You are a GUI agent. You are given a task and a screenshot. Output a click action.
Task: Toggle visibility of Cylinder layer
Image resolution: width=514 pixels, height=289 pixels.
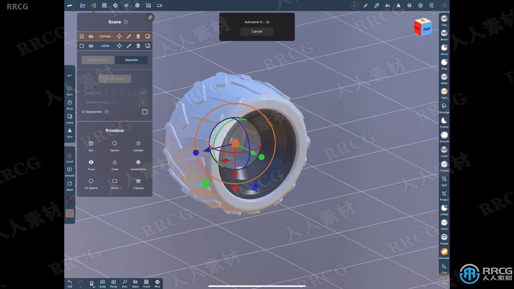point(91,36)
